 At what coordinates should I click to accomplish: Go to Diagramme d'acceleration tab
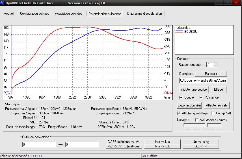[144, 14]
